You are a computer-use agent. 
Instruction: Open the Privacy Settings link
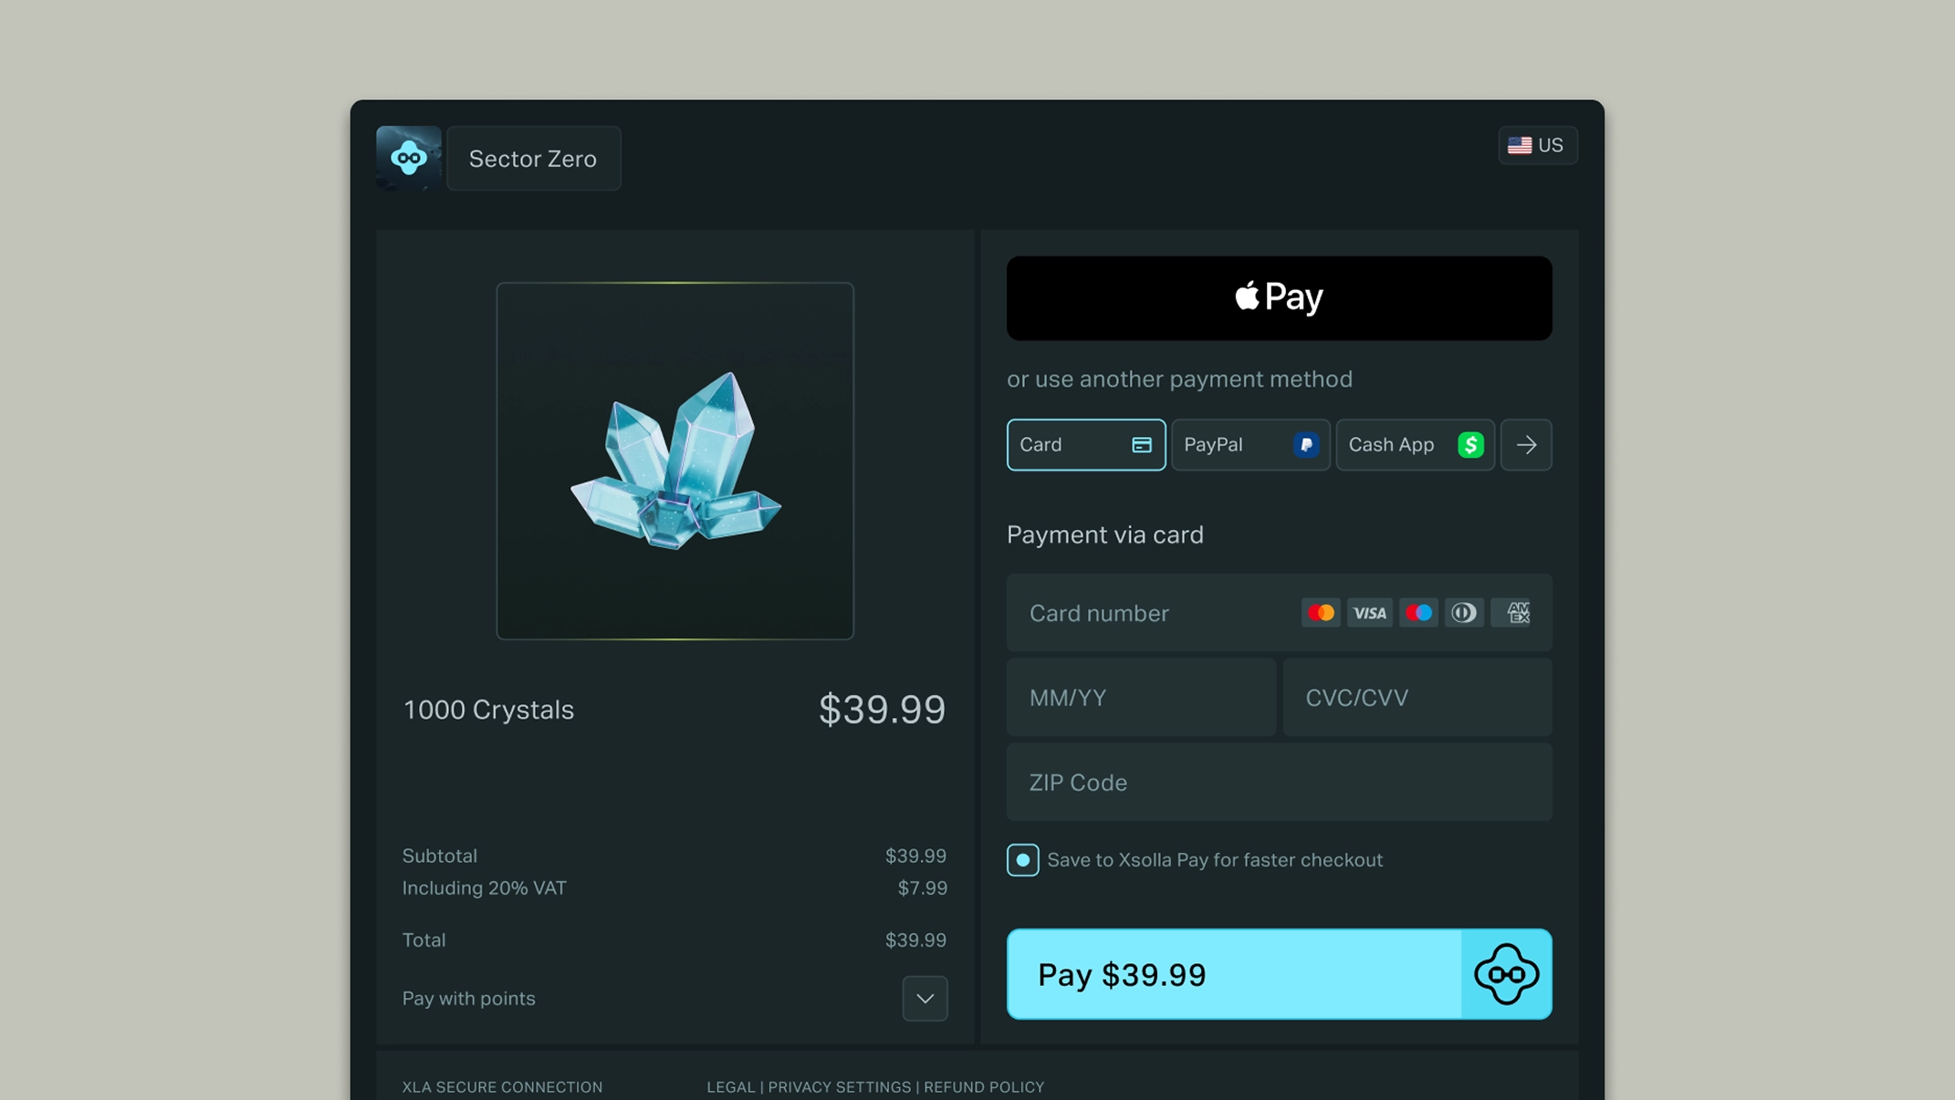click(840, 1087)
